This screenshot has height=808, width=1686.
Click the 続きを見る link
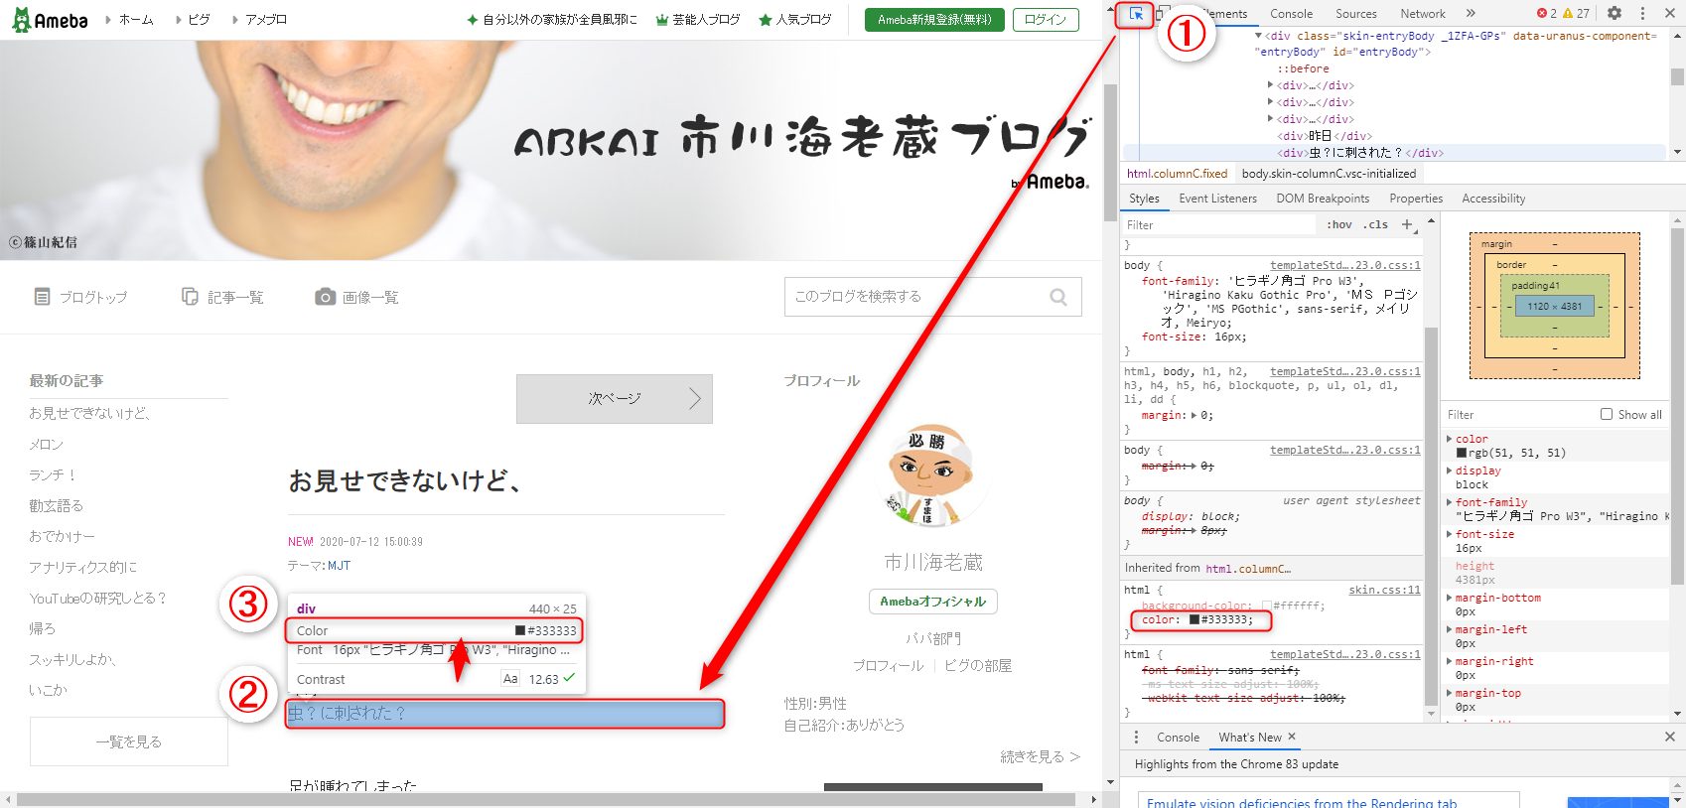[1040, 756]
